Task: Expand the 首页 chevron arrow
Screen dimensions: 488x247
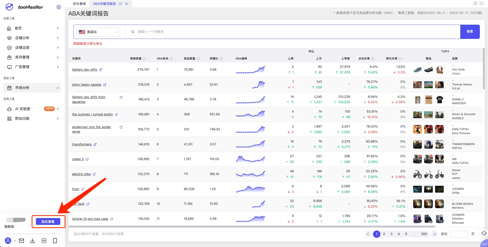Action: 58,28
